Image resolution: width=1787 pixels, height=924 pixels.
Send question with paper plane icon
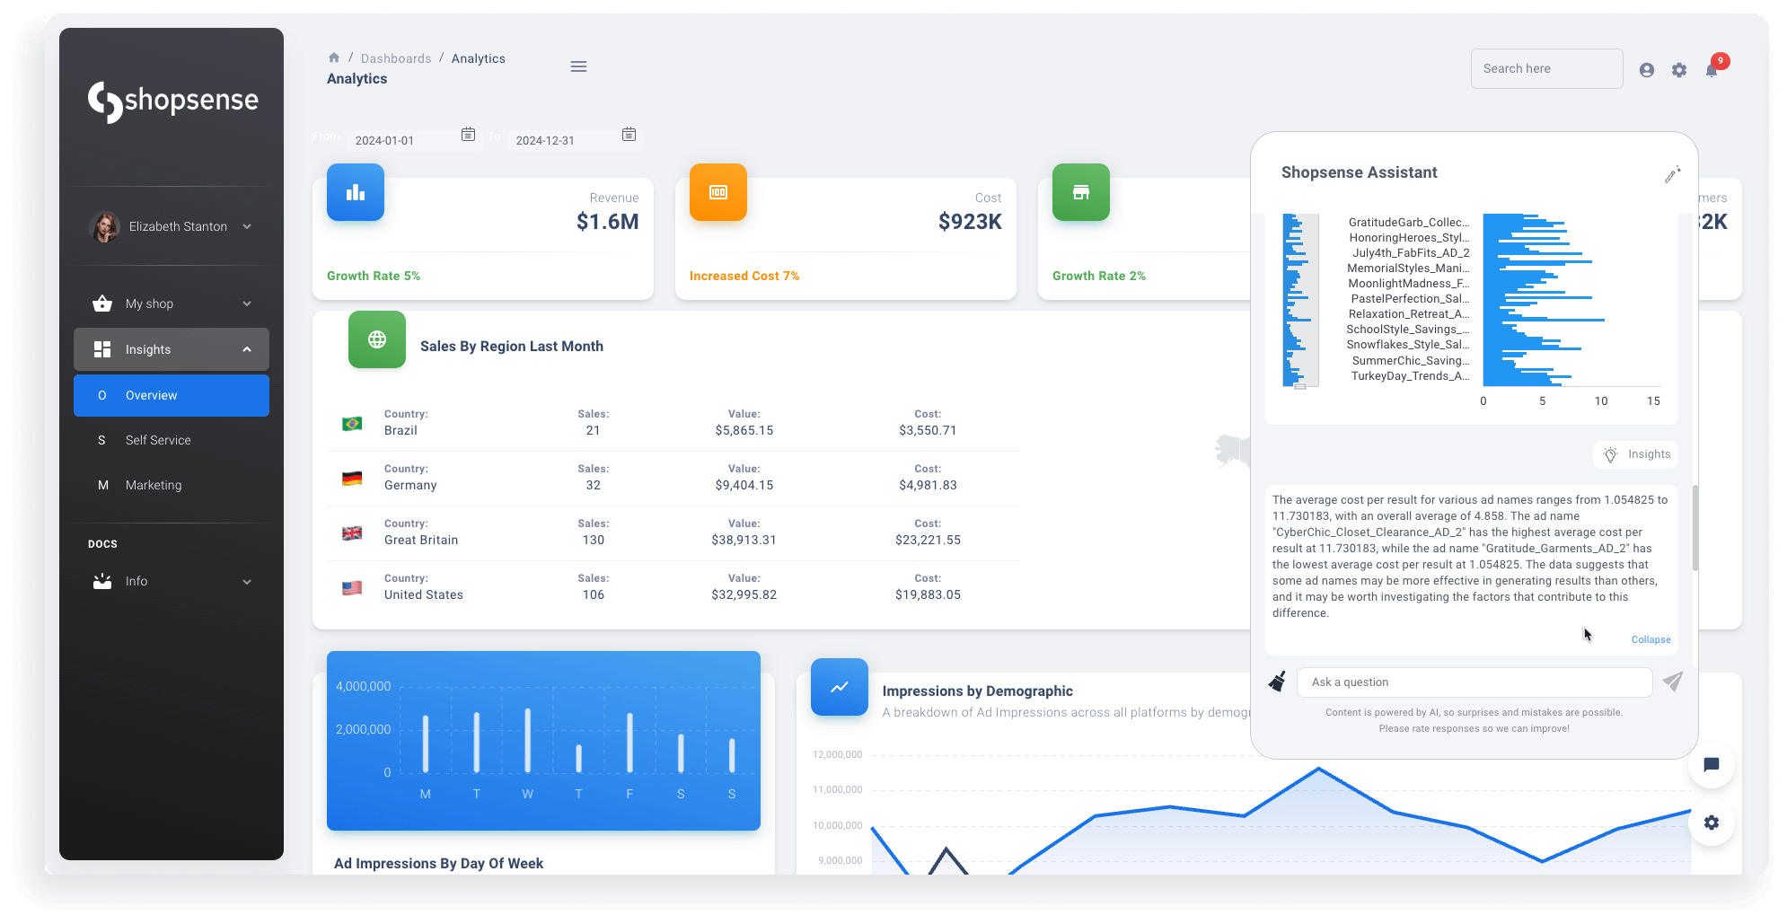[x=1672, y=682]
